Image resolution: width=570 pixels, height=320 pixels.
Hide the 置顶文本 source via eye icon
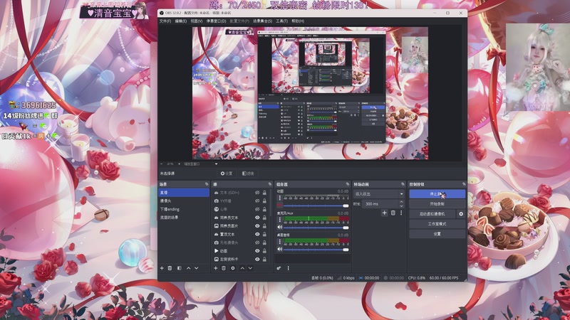point(257,235)
